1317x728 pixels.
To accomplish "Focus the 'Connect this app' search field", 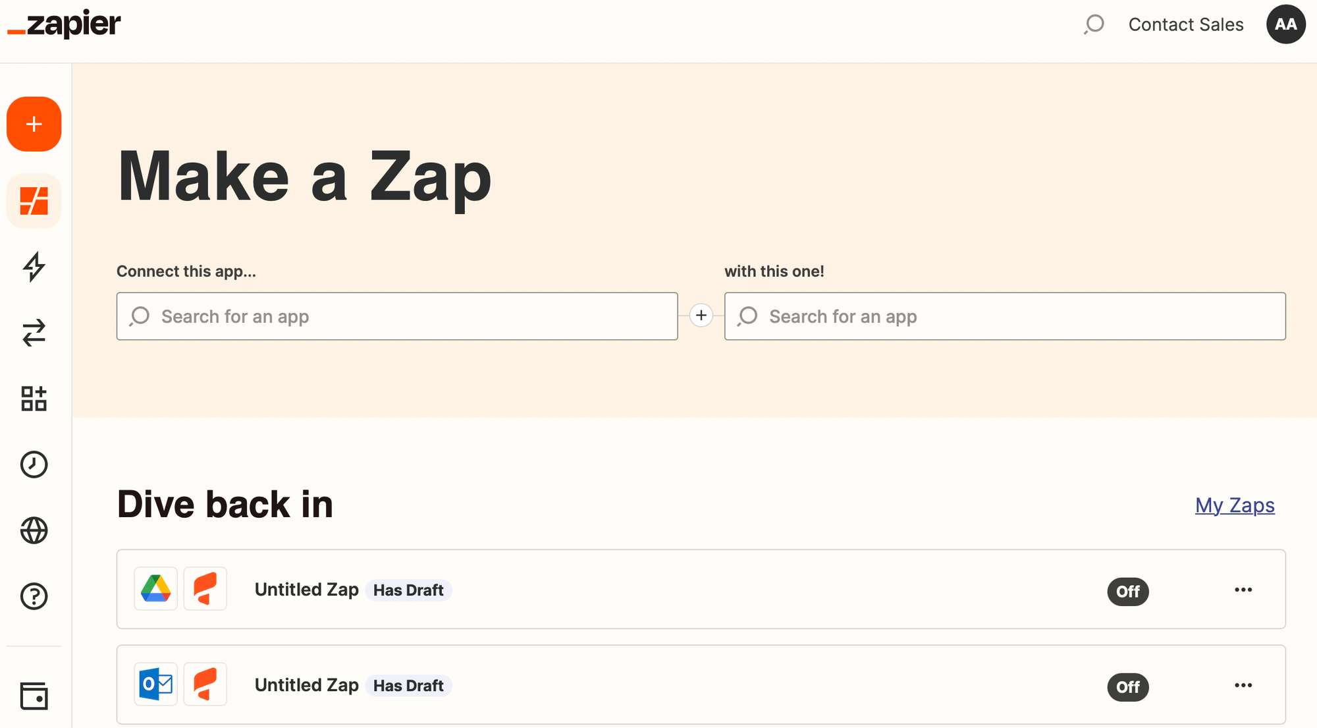I will [397, 316].
